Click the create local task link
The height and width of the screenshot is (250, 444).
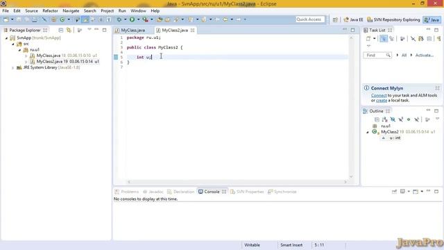pos(382,100)
